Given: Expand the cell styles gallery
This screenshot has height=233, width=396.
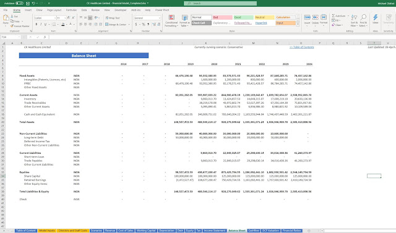Looking at the screenshot, I should point(298,25).
